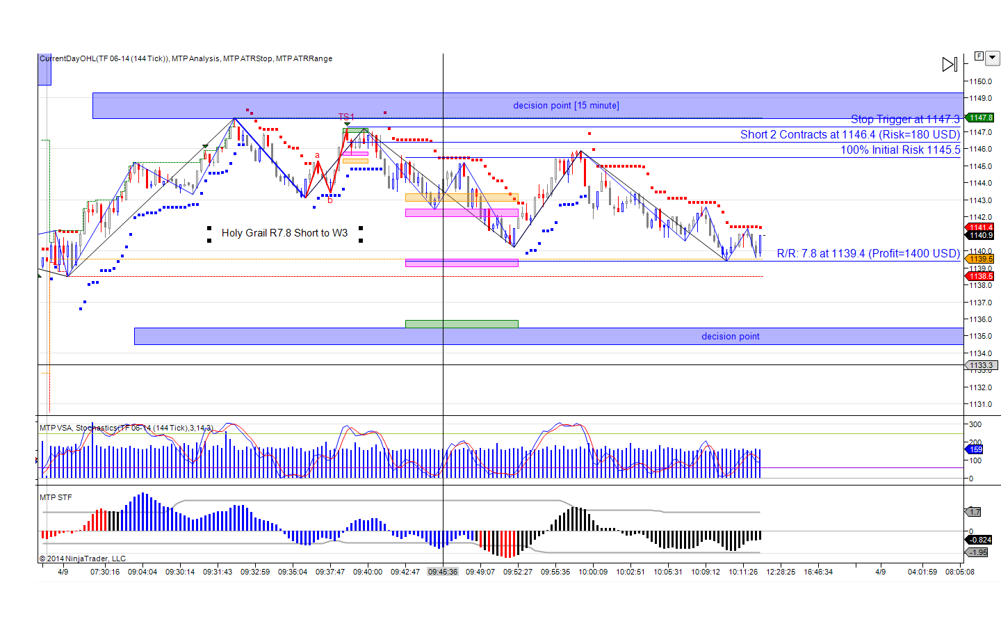Click the 1131.0 price axis label
The width and height of the screenshot is (1001, 626).
point(981,404)
